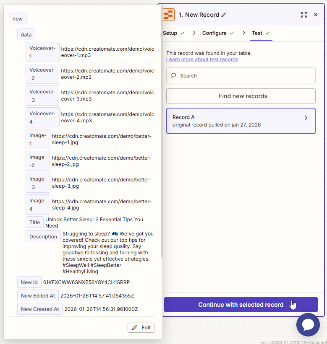Collapse the 'data' tree node

[26, 35]
